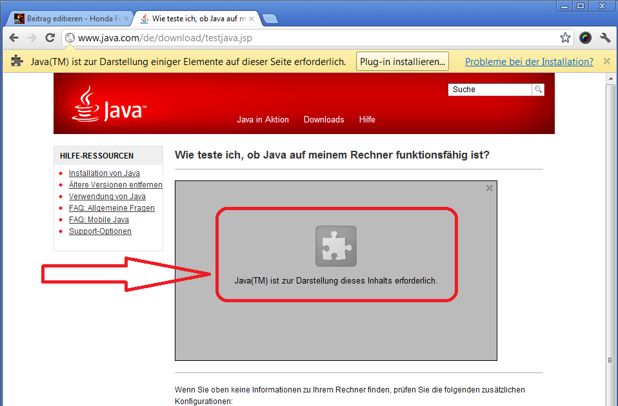Viewport: 618px width, 406px height.
Task: Click the puzzle piece icon in the infobar
Action: (x=17, y=61)
